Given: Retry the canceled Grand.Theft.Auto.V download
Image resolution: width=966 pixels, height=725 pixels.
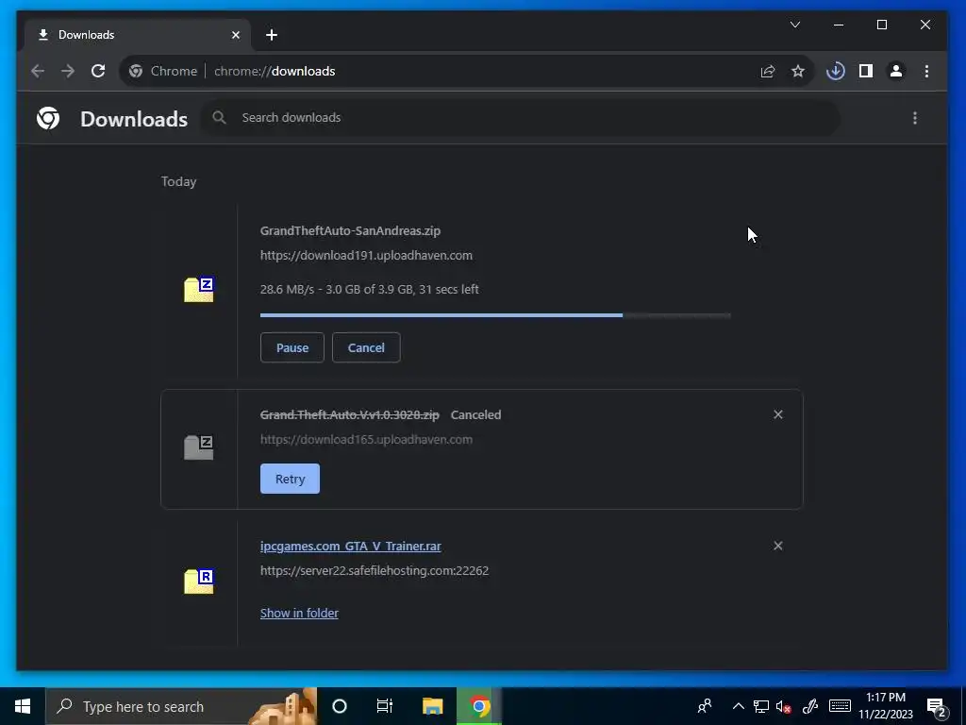Looking at the screenshot, I should coord(290,479).
